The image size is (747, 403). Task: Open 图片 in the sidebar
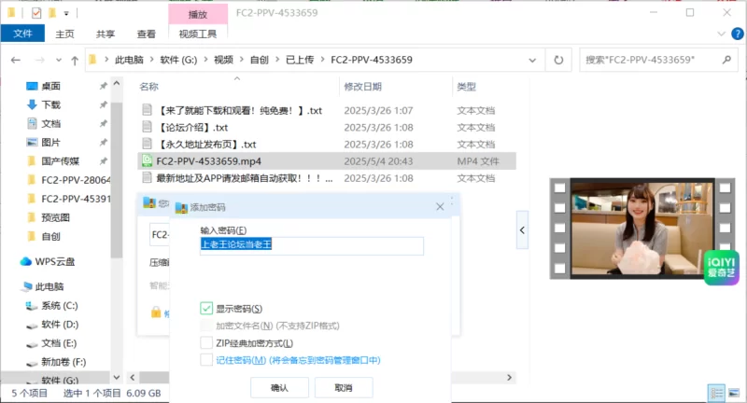pos(51,143)
